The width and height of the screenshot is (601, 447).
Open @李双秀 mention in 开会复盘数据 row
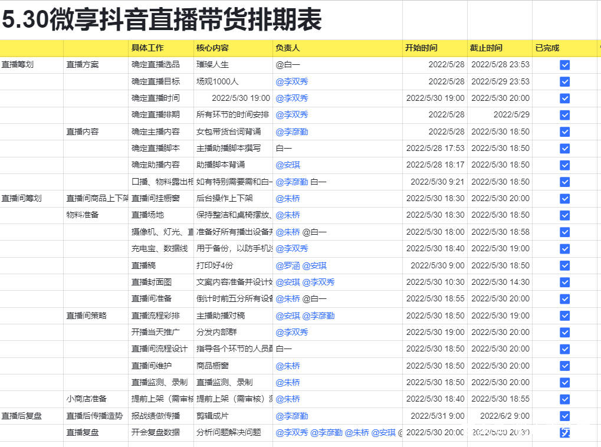(292, 433)
